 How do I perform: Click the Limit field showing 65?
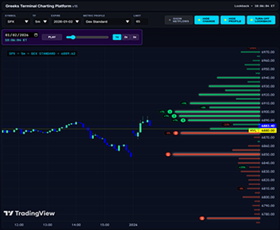[x=141, y=22]
